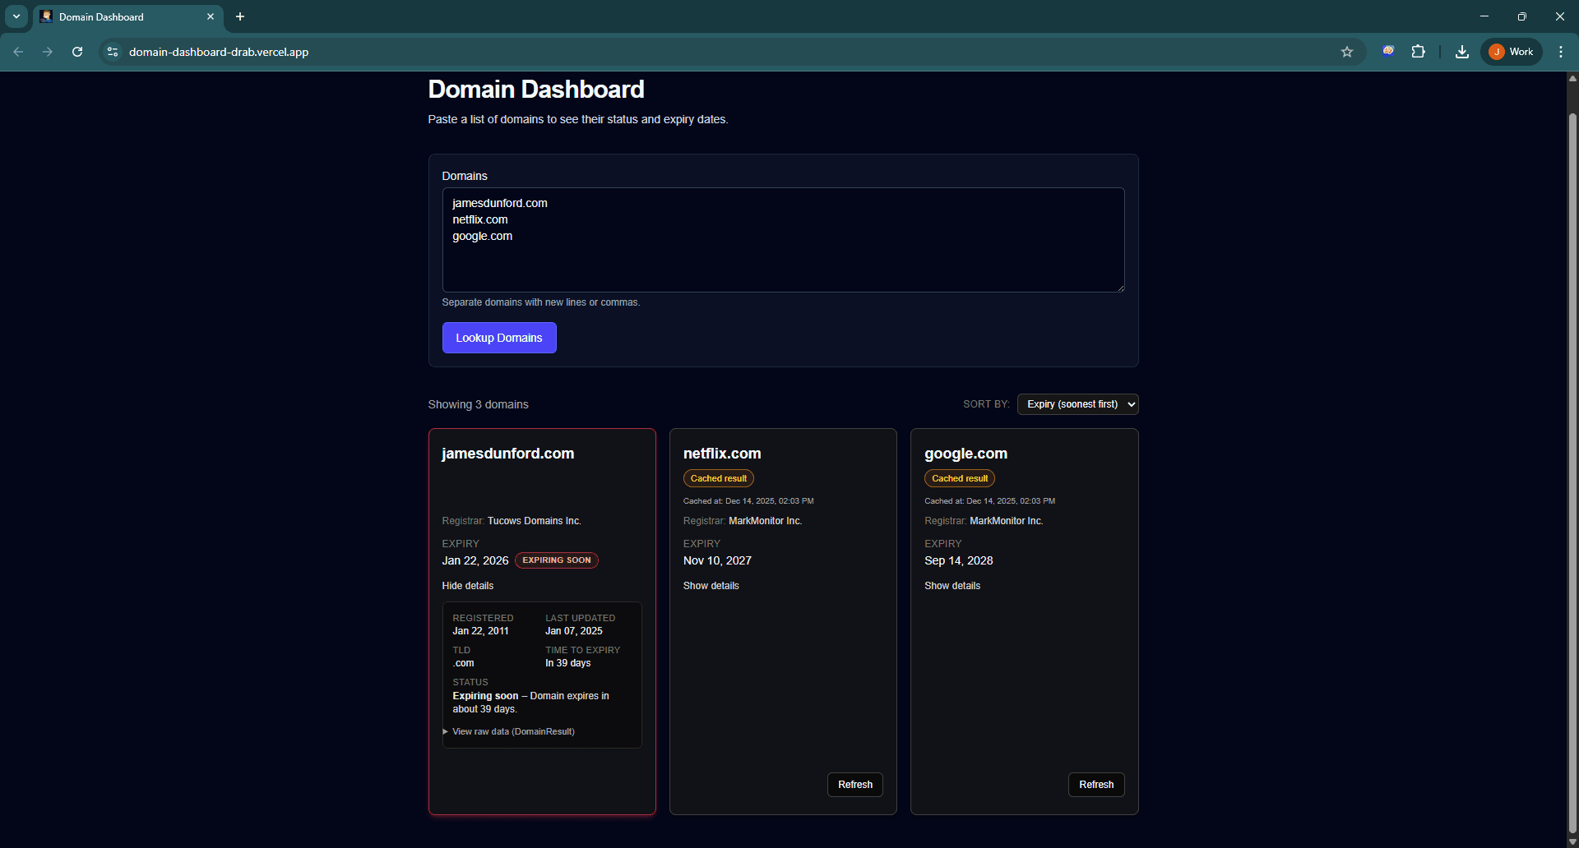The image size is (1579, 848).
Task: Click the forward navigation arrow
Action: (48, 52)
